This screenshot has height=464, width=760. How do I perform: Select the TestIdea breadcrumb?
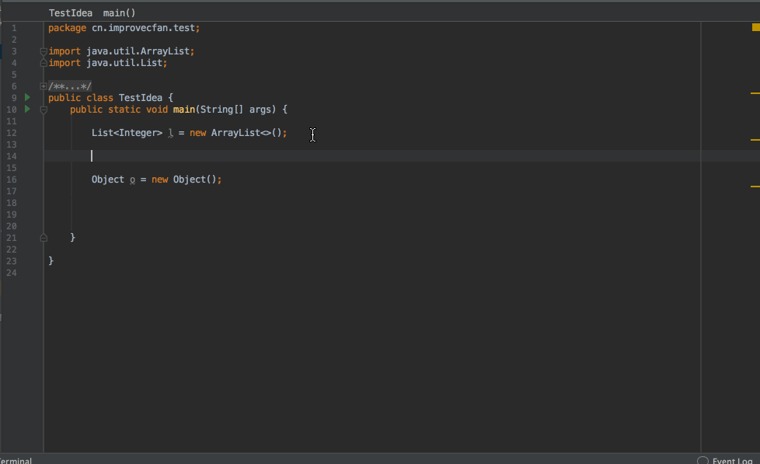tap(70, 13)
